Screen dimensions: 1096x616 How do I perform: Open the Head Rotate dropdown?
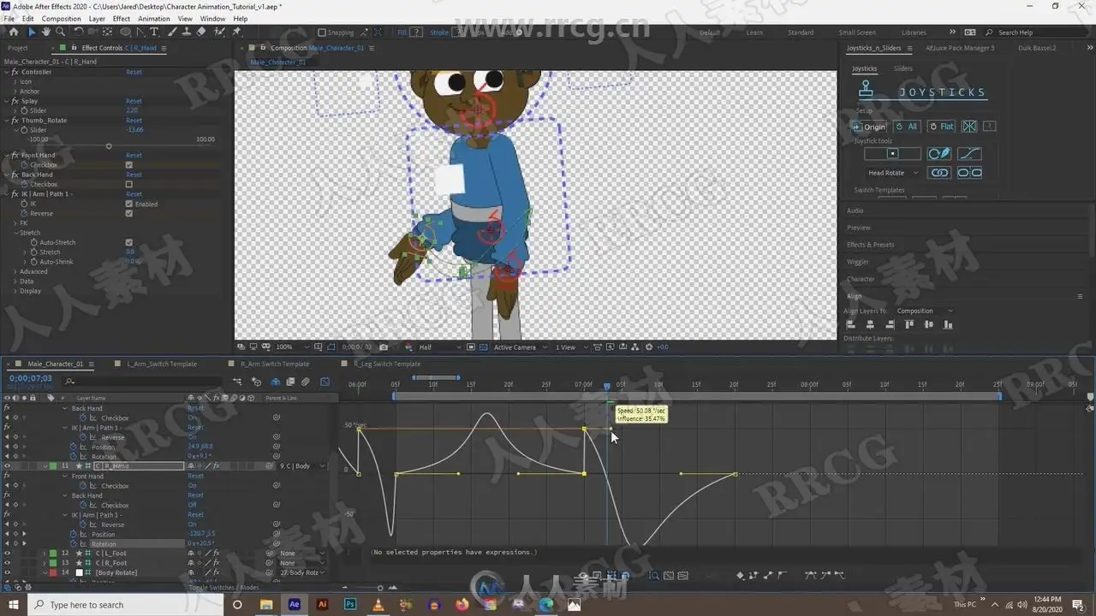[891, 173]
